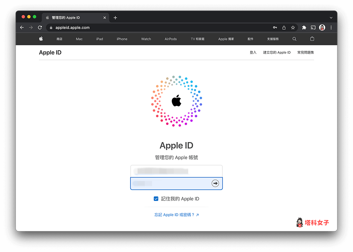Click 建立您的 Apple ID link

tap(277, 52)
